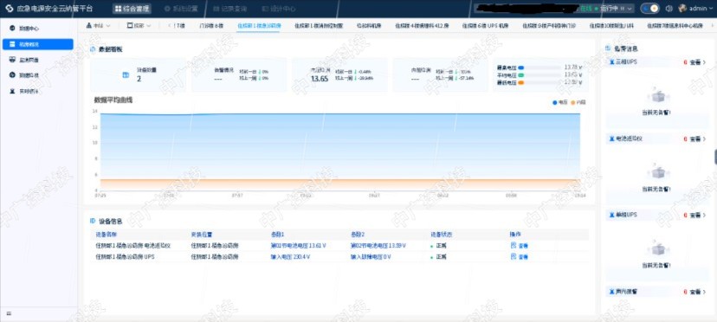Click the monitor-icon sidebar menu item
717x322 pixels.
coord(37,60)
